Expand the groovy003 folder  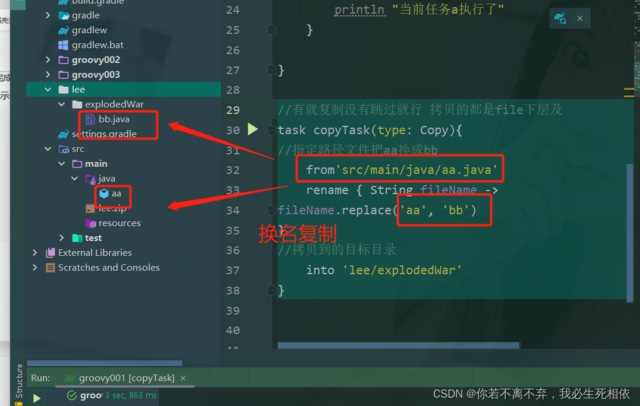coord(48,75)
